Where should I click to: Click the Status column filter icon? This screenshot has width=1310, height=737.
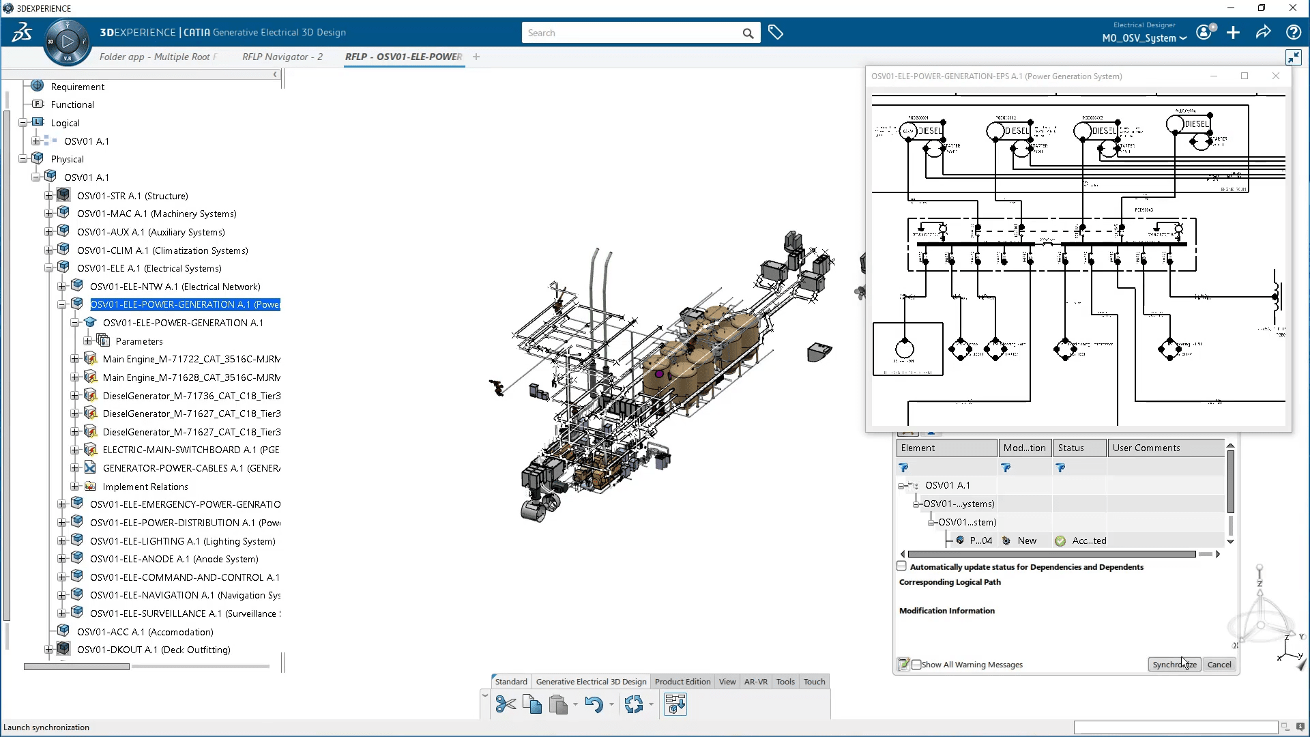pos(1060,468)
